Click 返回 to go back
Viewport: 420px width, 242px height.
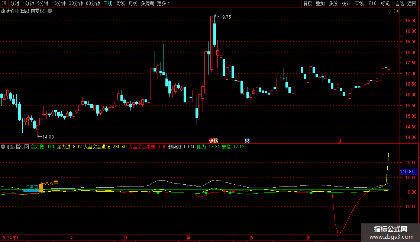(x=412, y=3)
